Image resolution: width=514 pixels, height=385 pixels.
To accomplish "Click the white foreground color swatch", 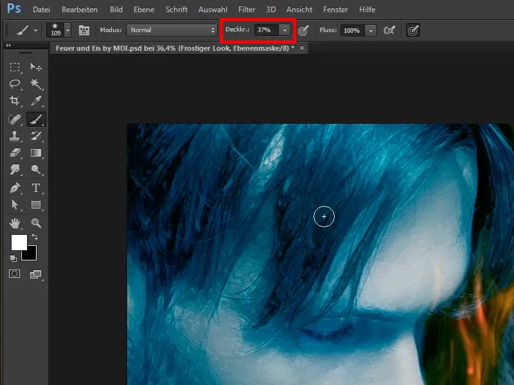I will (19, 243).
